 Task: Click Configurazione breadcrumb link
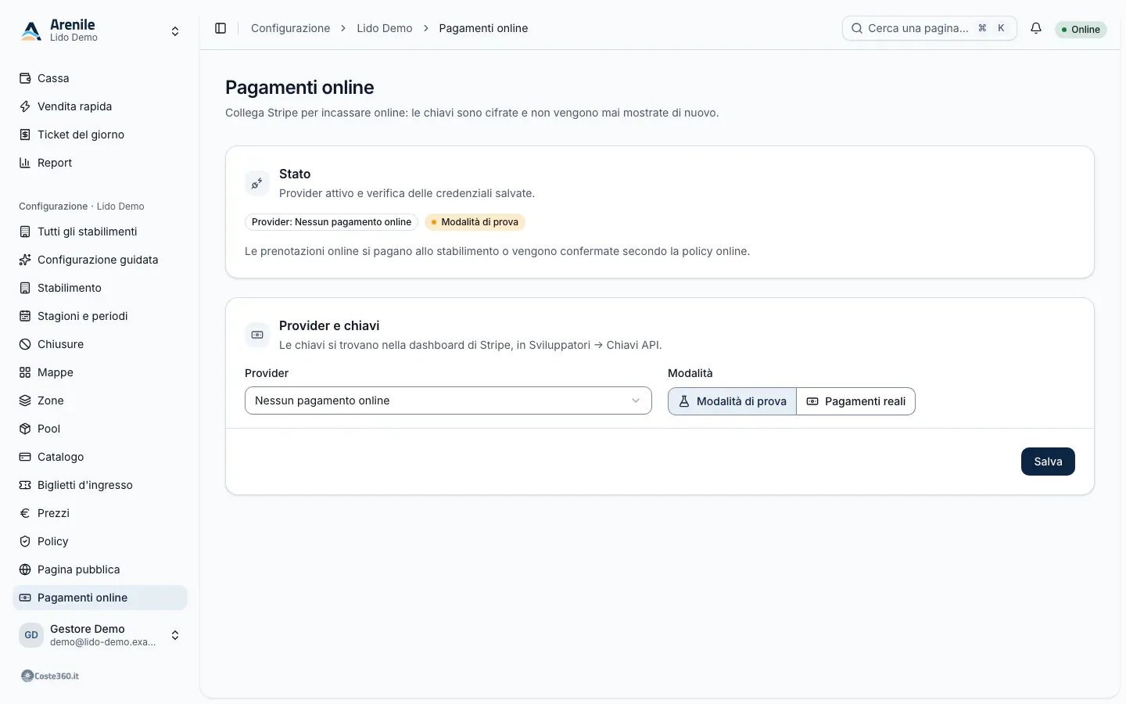[290, 28]
